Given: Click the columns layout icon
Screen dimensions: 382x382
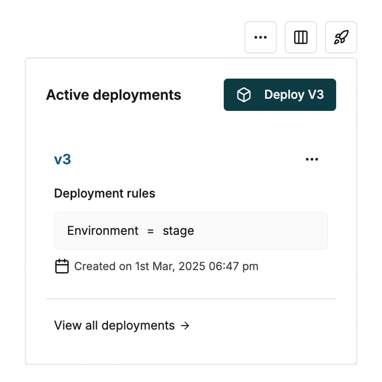Looking at the screenshot, I should 301,37.
